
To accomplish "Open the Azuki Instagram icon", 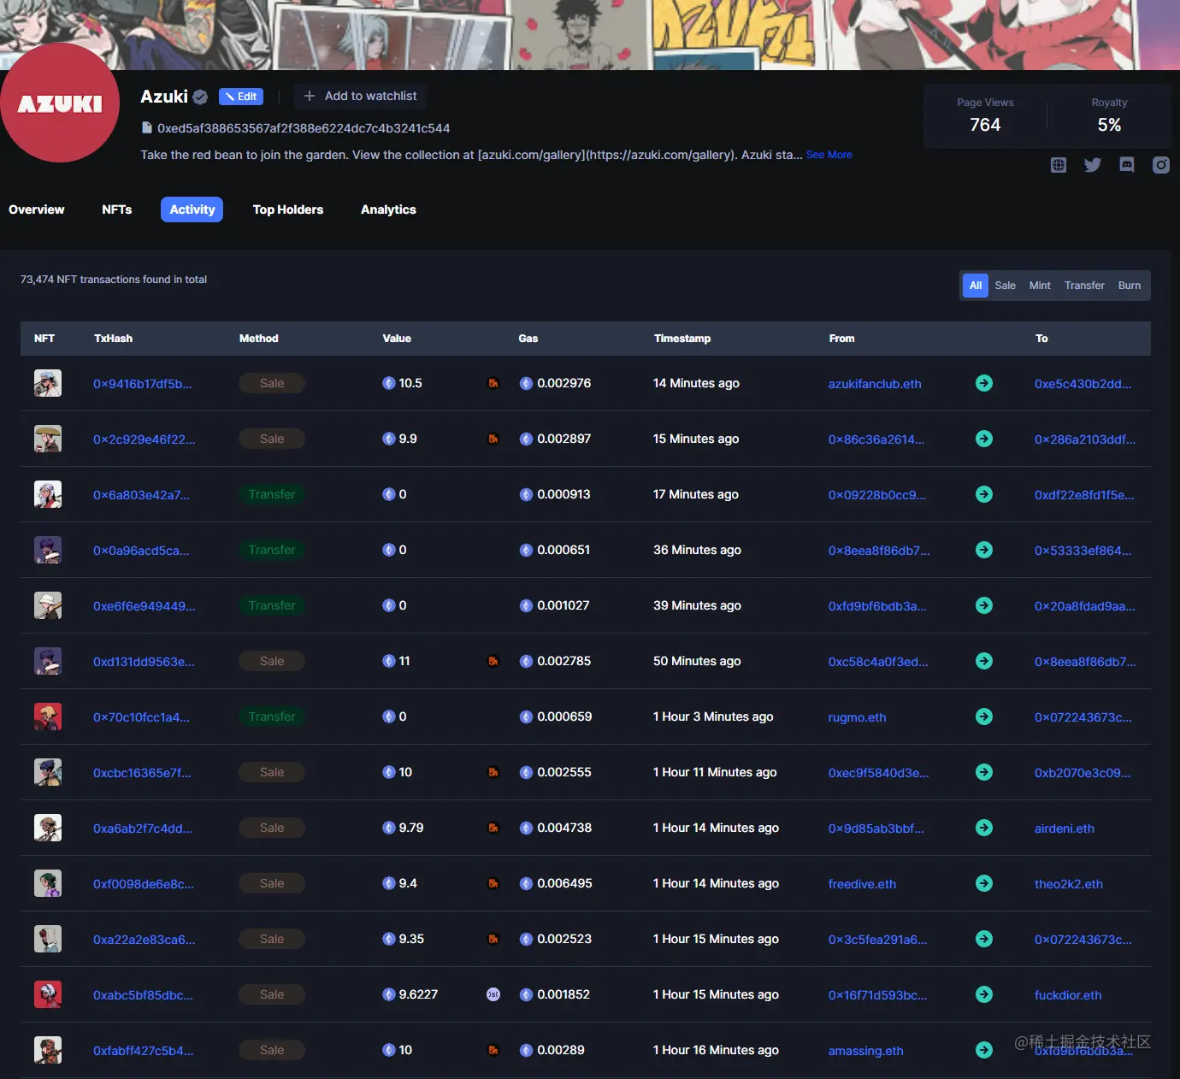I will (x=1161, y=165).
